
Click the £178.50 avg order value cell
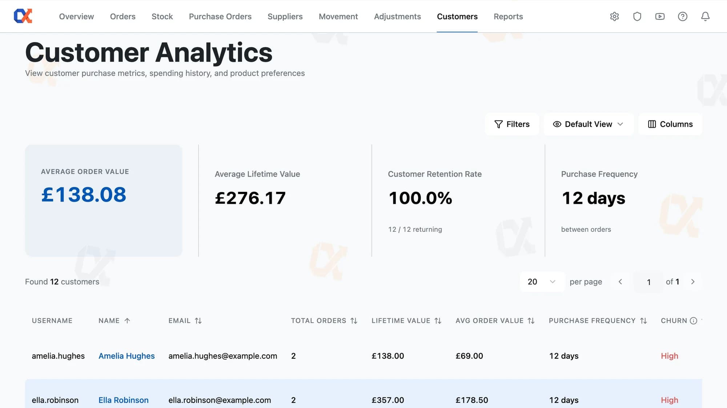tap(472, 400)
